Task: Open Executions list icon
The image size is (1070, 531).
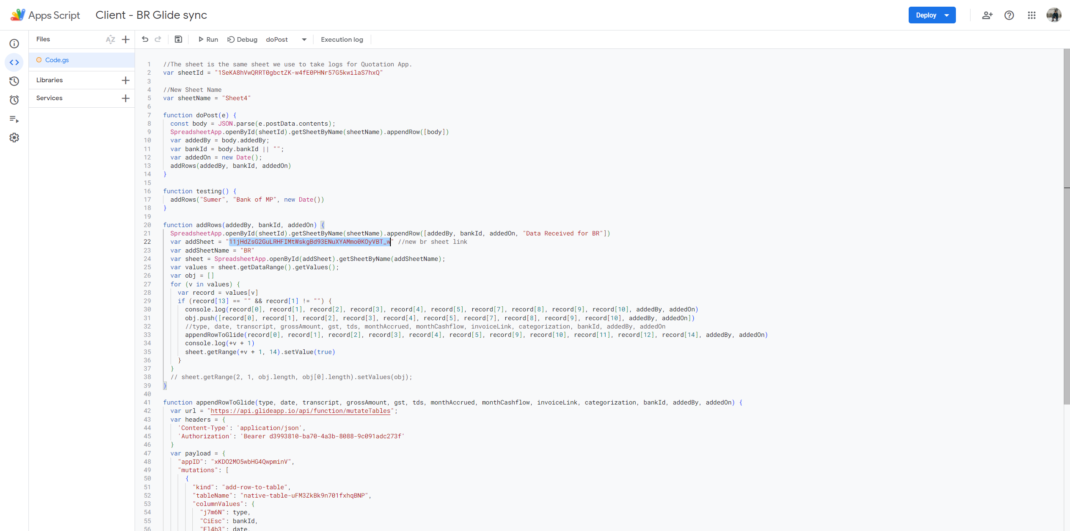Action: 14,119
